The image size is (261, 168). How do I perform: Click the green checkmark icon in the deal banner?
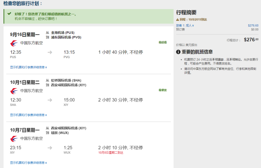(9, 13)
